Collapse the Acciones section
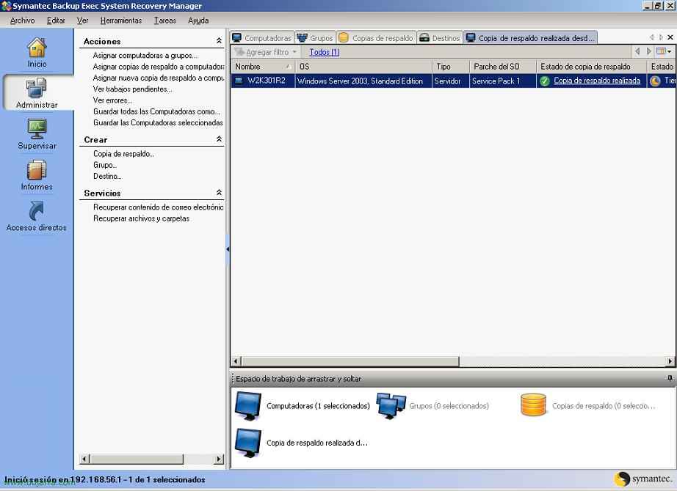 219,40
